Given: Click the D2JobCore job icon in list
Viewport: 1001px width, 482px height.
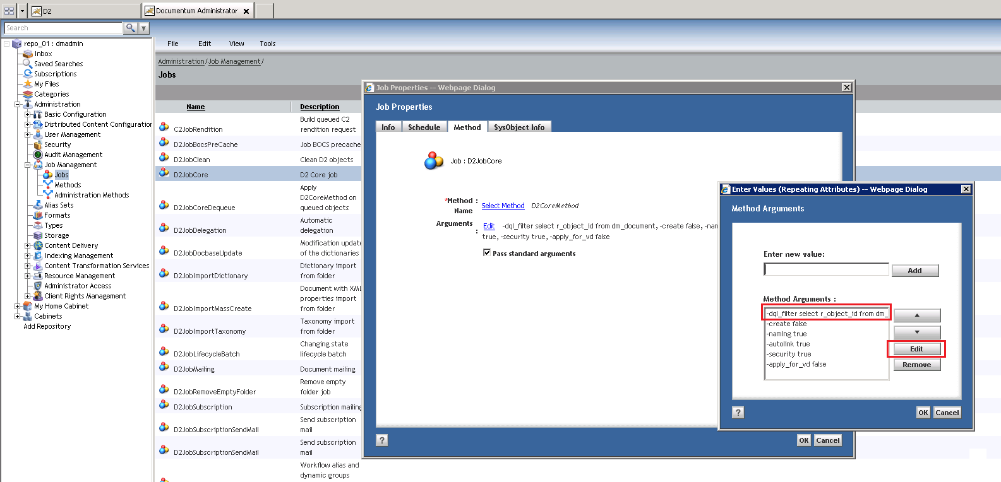Looking at the screenshot, I should 164,172.
